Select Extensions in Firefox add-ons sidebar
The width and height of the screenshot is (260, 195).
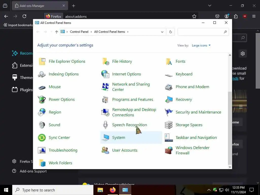pyautogui.click(x=23, y=65)
